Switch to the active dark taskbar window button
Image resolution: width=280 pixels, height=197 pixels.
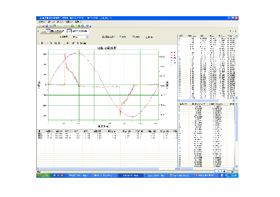(131, 175)
